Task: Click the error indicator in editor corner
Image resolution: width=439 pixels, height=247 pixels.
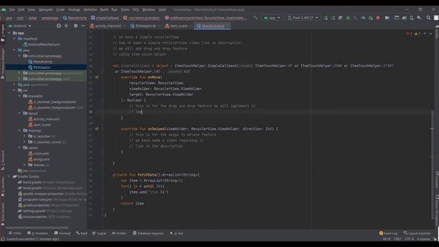Action: 409,34
